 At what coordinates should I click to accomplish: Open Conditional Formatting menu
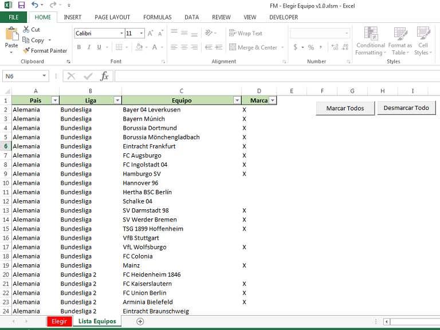(371, 41)
